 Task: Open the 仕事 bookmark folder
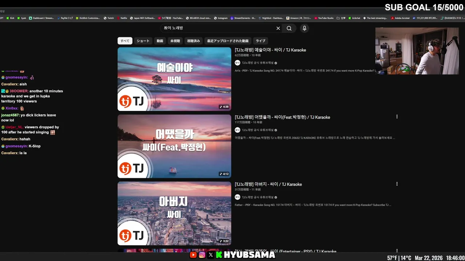click(x=341, y=18)
